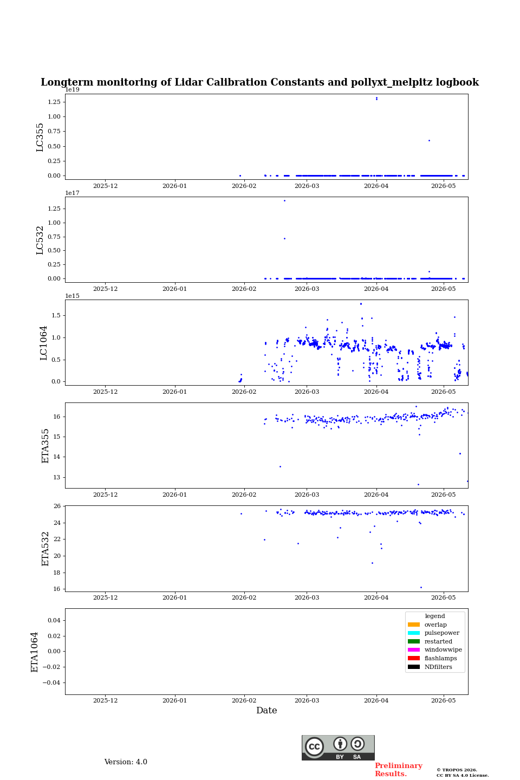
Task: Click the plot title about Lidar Calibration Constants
Action: coord(259,82)
